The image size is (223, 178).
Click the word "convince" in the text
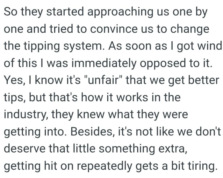[114, 29]
